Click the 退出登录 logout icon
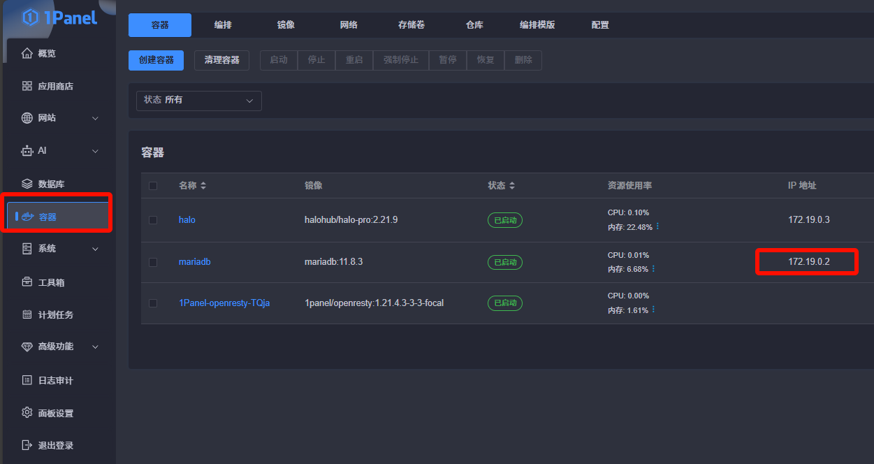The height and width of the screenshot is (464, 874). [x=27, y=445]
